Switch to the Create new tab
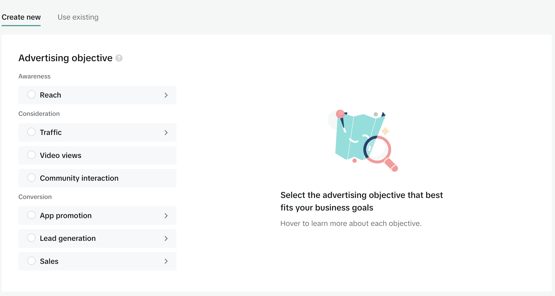Viewport: 555px width, 296px height. (x=21, y=17)
